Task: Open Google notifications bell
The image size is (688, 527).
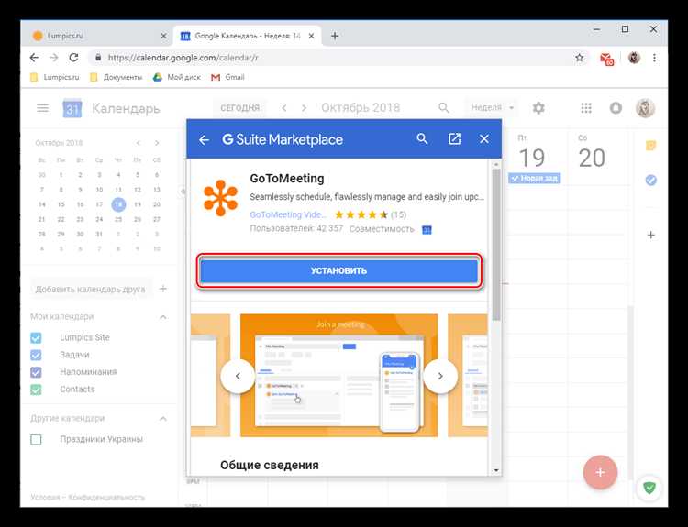Action: click(616, 108)
